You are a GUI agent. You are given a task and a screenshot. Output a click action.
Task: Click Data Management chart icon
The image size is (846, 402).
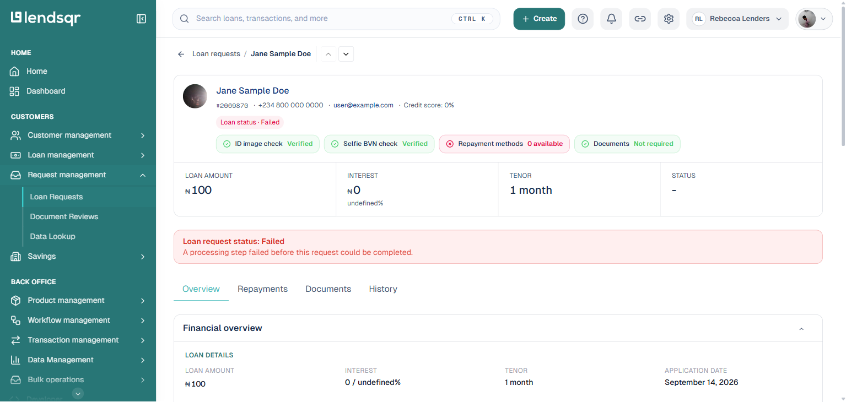coord(16,360)
